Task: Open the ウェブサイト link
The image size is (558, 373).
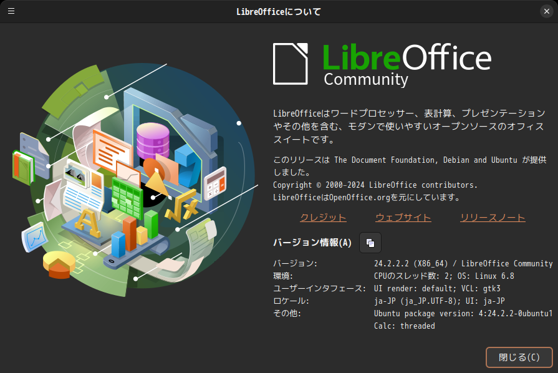Action: [403, 218]
